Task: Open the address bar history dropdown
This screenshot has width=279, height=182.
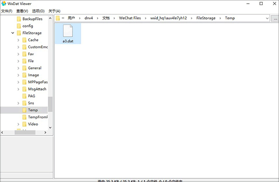Action: [267, 18]
